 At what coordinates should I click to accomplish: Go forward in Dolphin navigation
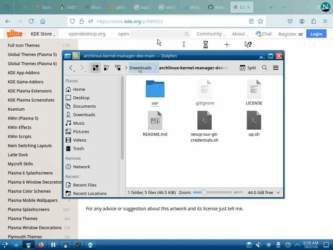(82, 68)
